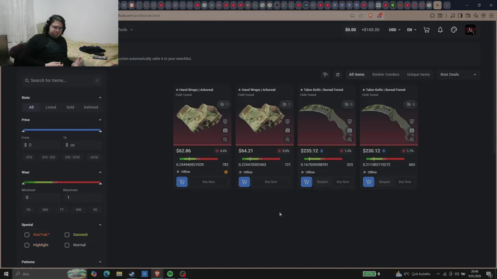
Task: Click float bar on $235.12 Talon Knife
Action: 323,159
